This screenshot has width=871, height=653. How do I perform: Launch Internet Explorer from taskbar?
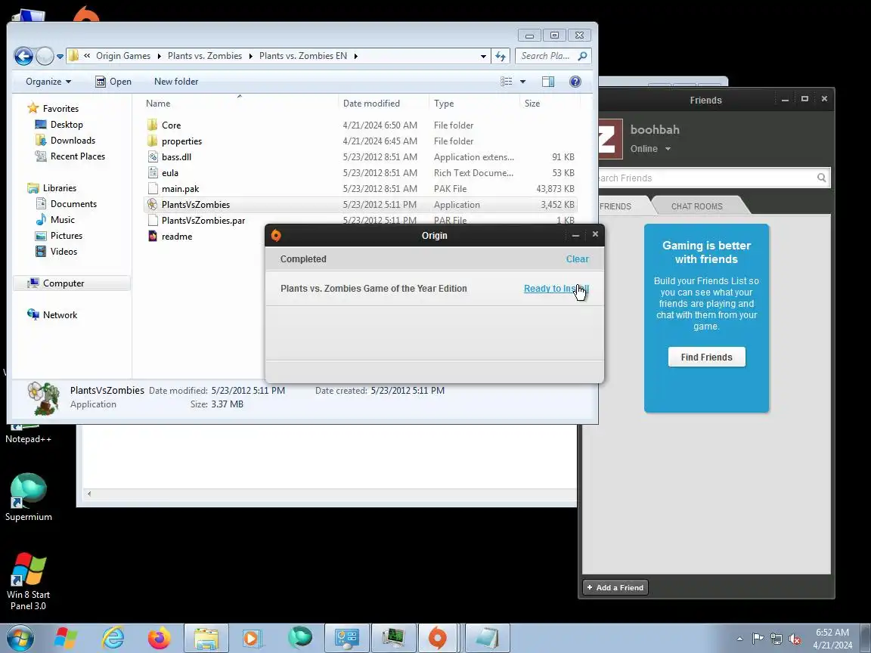click(113, 638)
